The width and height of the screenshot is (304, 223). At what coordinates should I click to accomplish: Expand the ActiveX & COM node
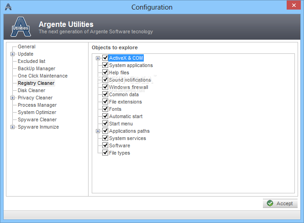[98, 58]
